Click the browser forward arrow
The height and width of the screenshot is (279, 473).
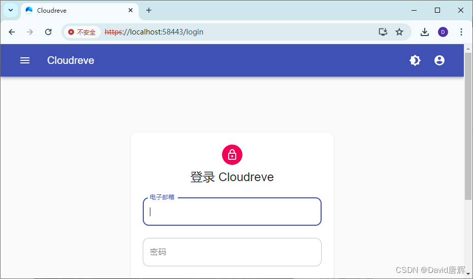pos(29,32)
